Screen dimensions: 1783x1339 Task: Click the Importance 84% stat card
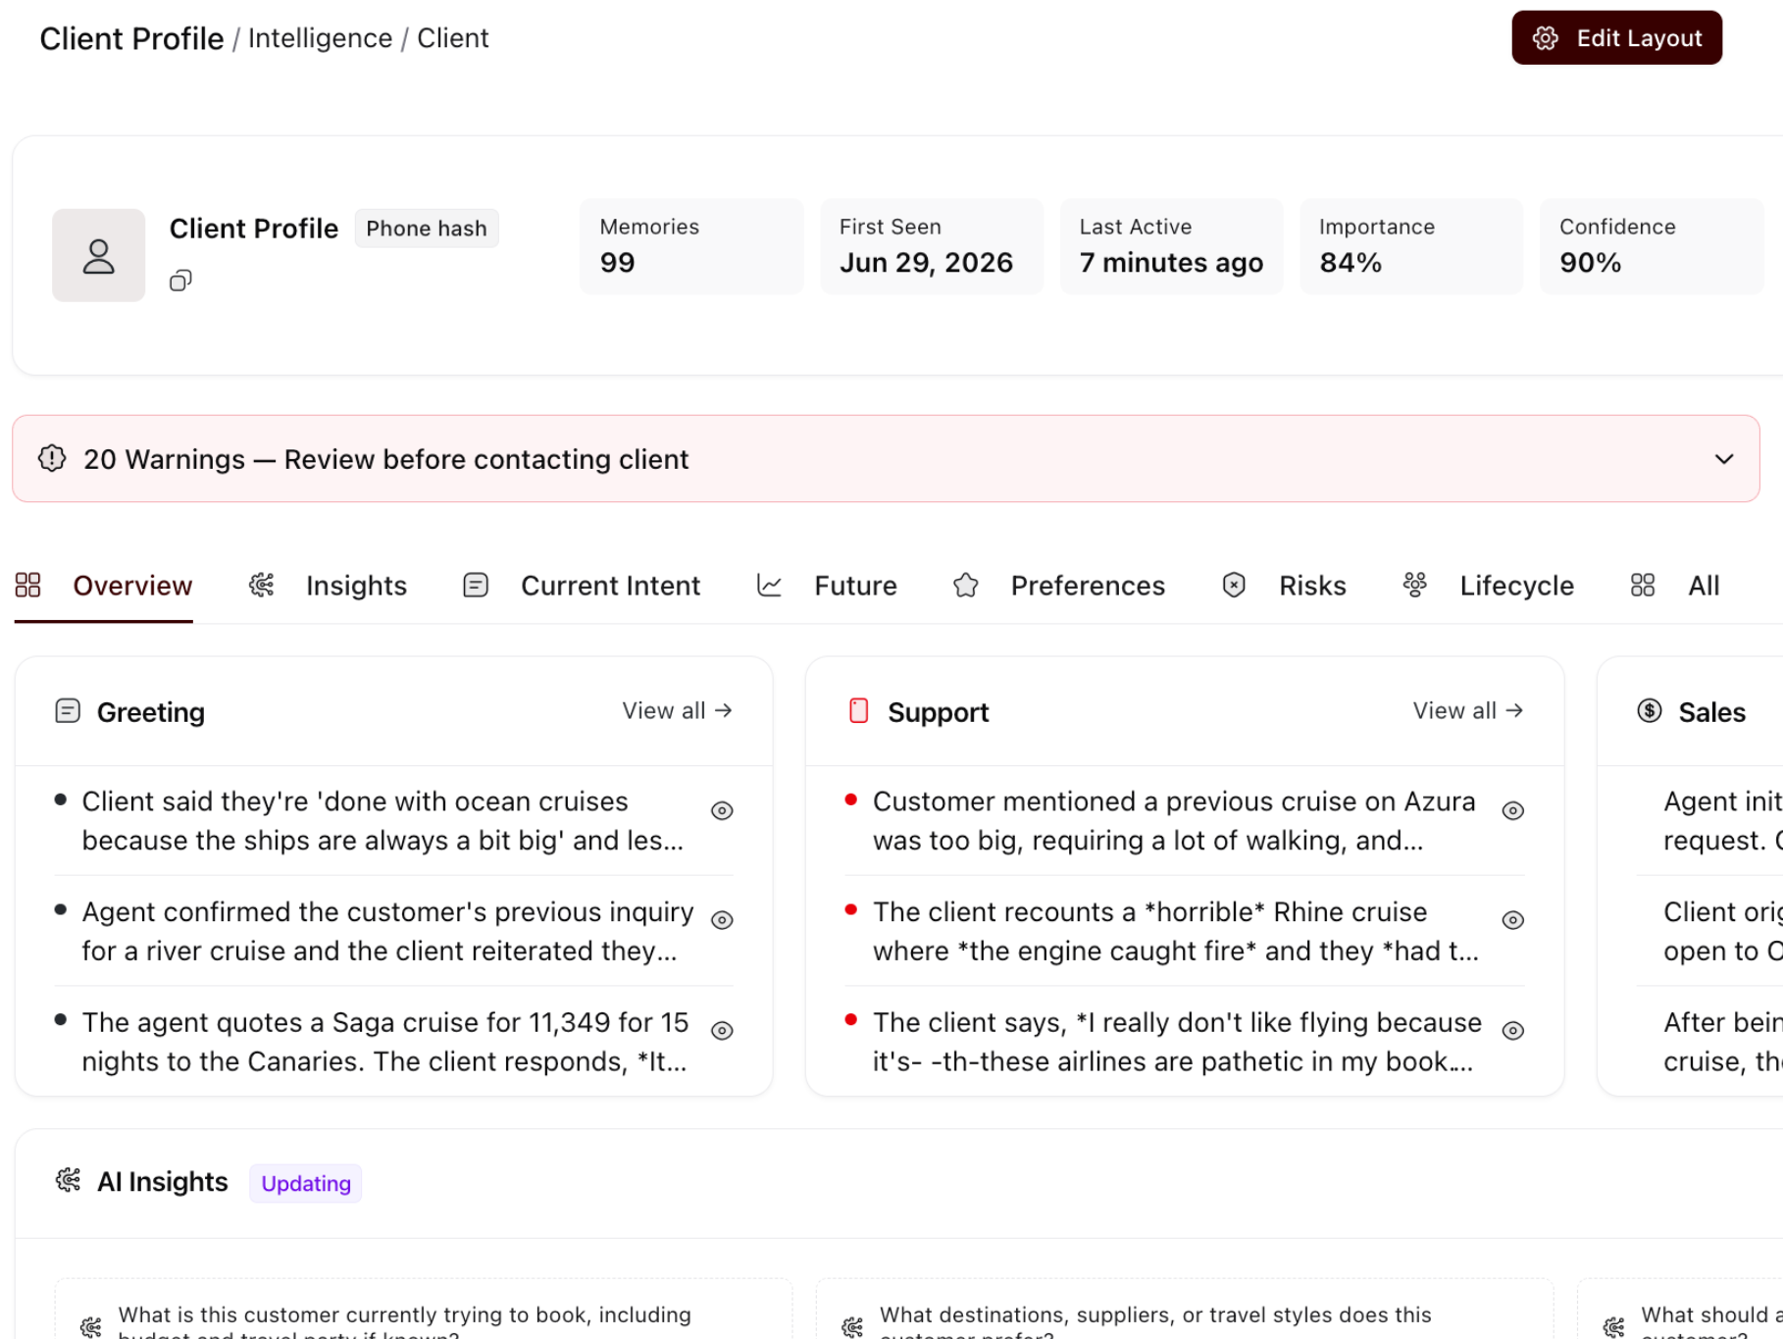pyautogui.click(x=1411, y=246)
